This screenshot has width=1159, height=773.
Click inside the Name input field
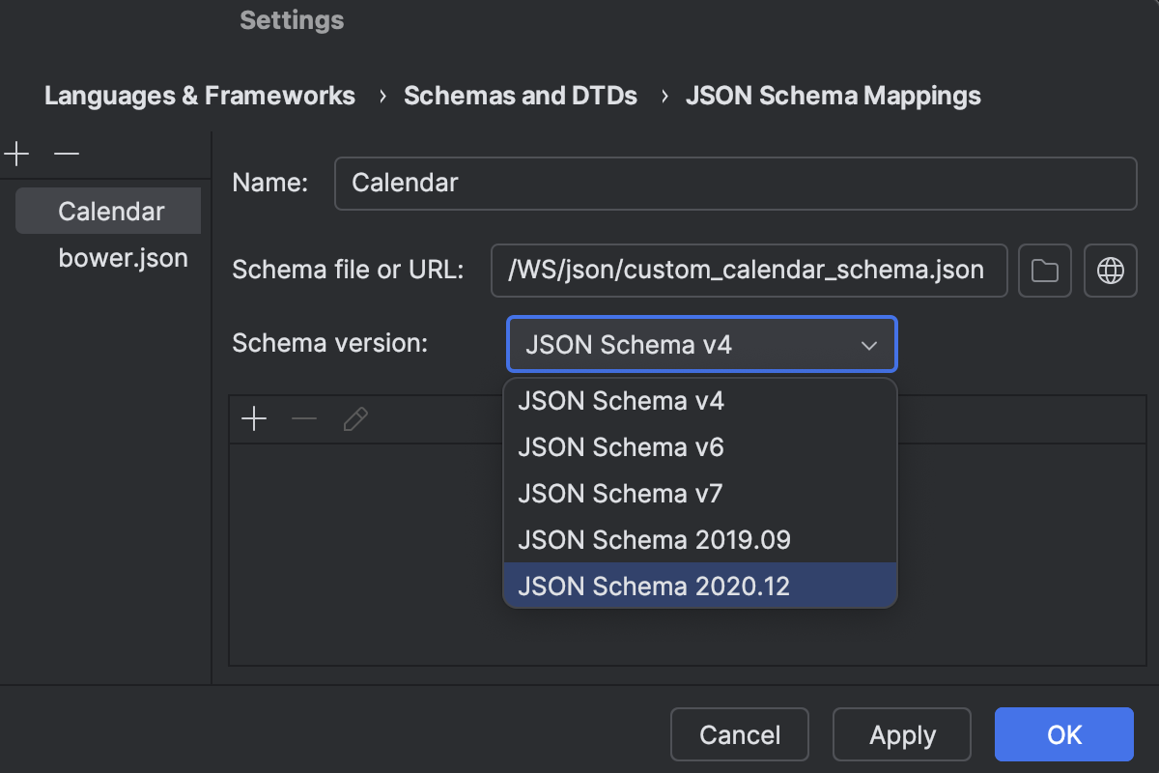tap(736, 184)
